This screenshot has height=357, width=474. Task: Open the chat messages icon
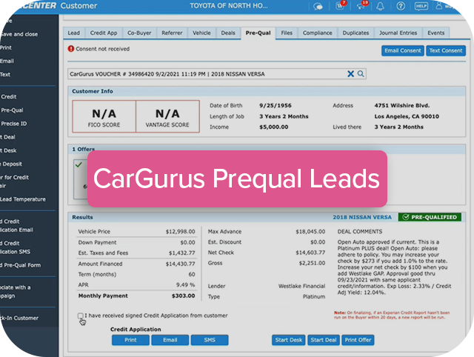tap(318, 6)
